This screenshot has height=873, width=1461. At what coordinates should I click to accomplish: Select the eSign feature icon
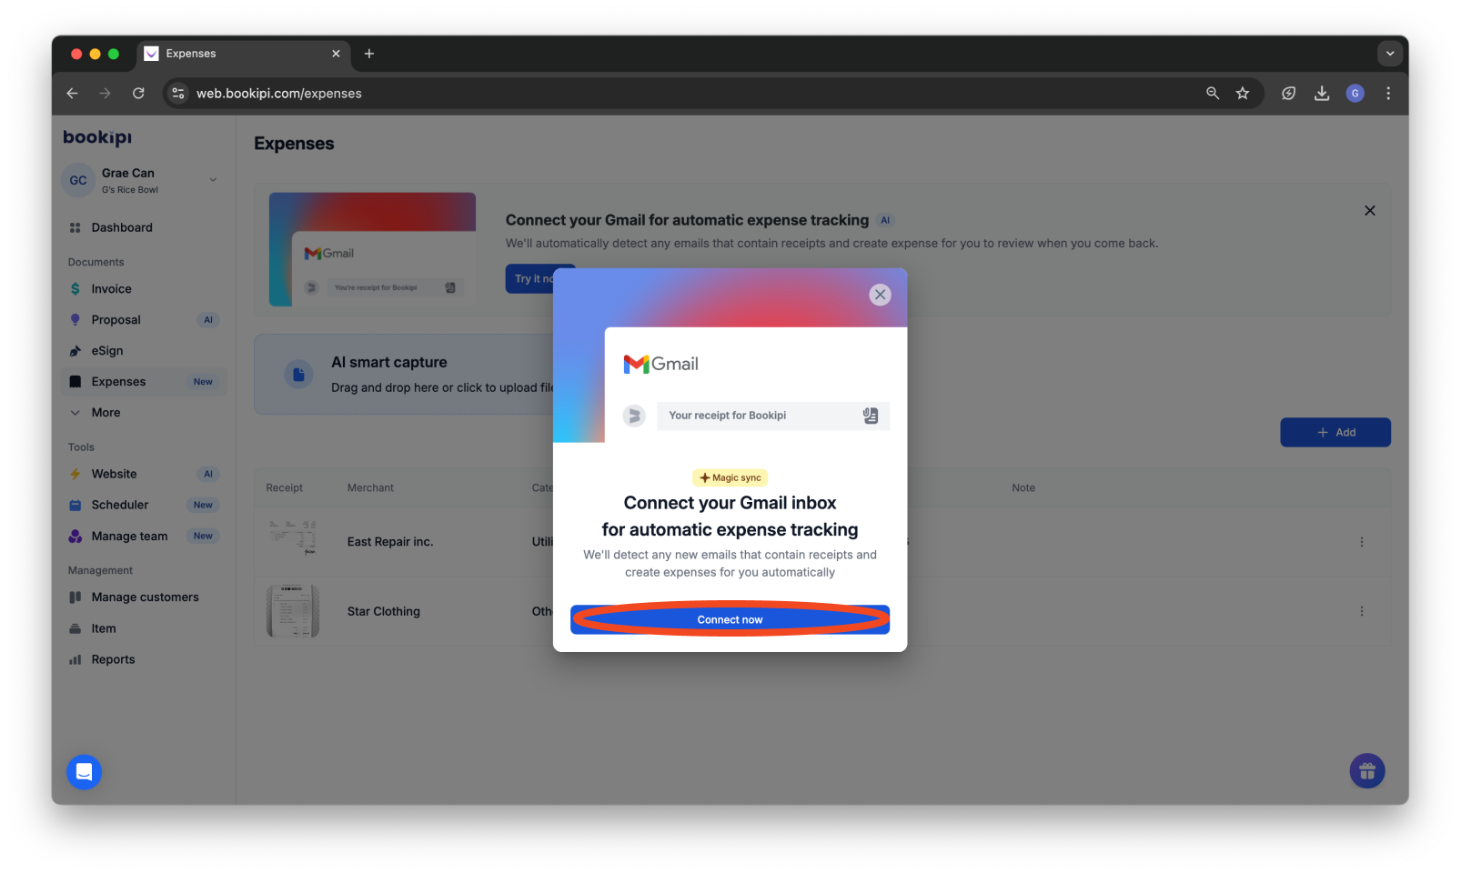point(76,350)
